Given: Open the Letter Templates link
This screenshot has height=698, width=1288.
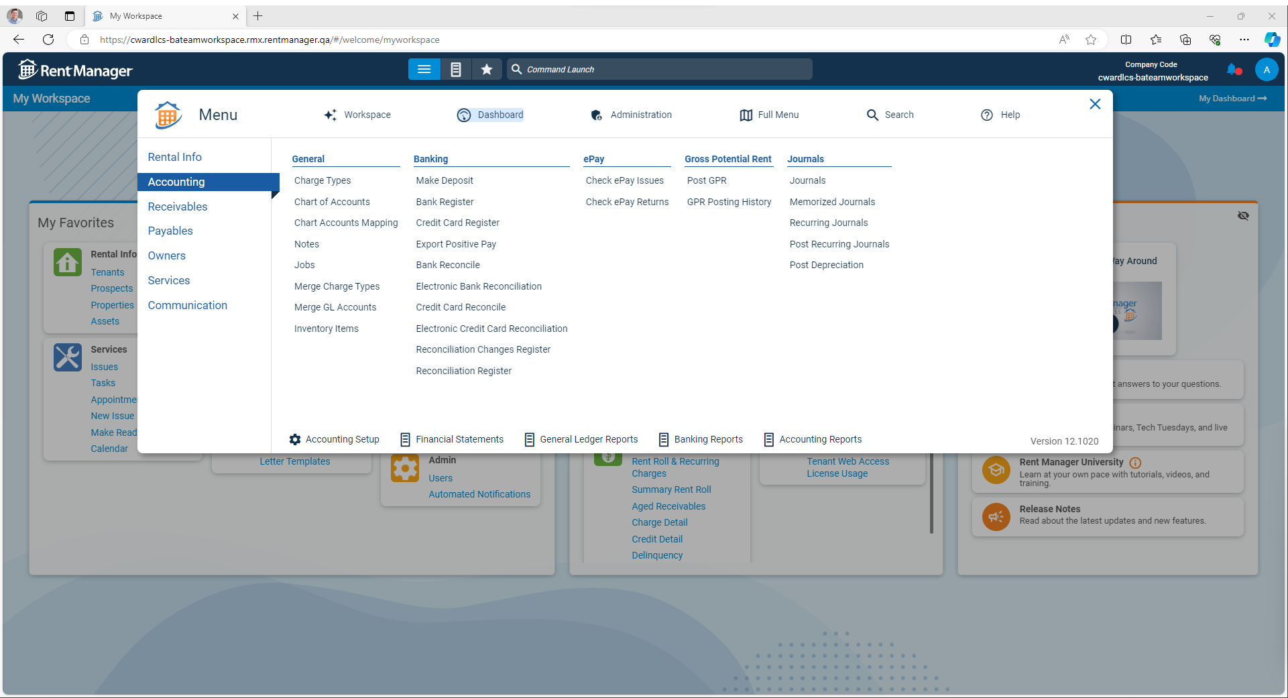Looking at the screenshot, I should tap(295, 461).
